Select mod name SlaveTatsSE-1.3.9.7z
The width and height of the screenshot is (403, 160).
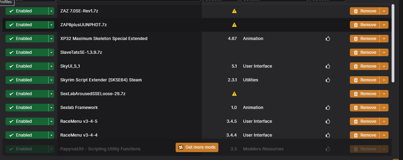pyautogui.click(x=81, y=52)
